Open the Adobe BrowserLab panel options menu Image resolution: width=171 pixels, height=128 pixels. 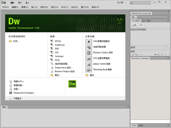(168, 13)
